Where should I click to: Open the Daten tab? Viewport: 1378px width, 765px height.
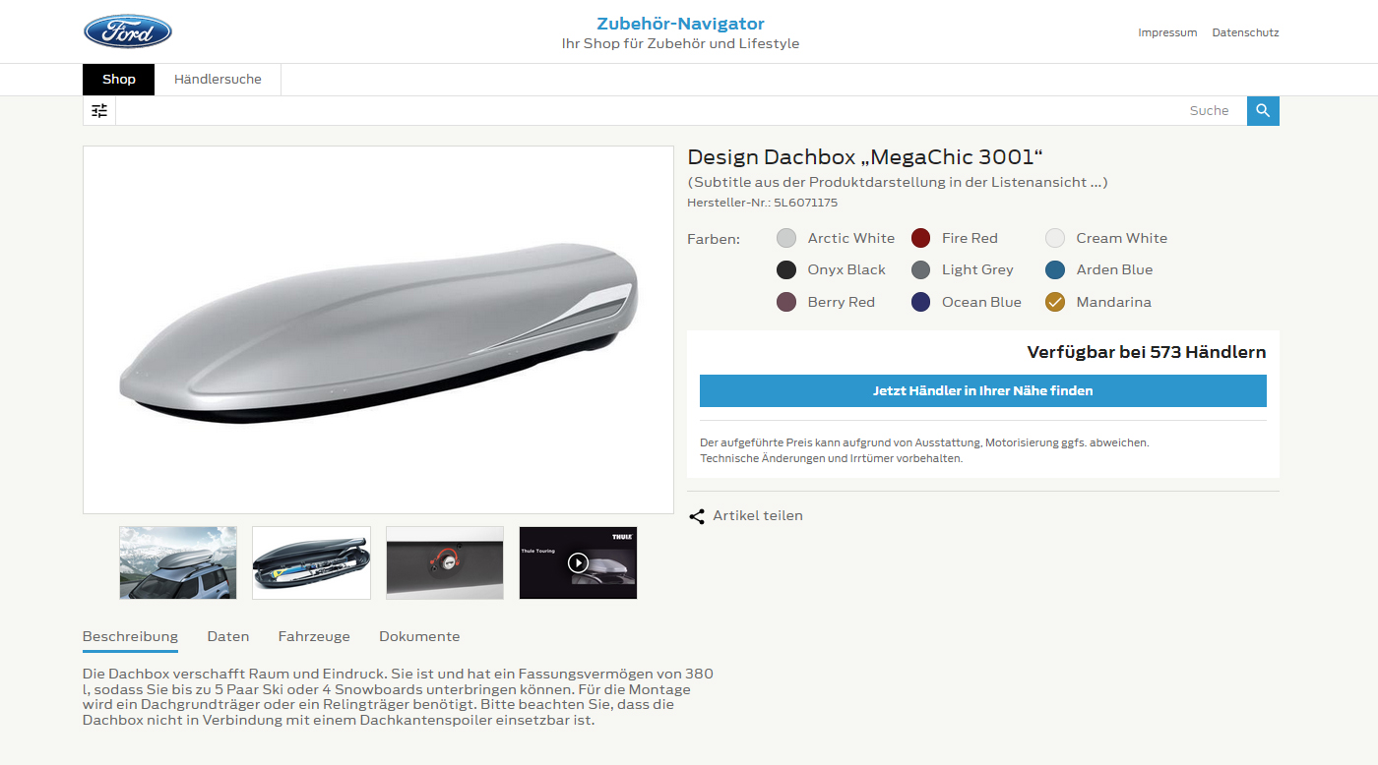pos(228,636)
